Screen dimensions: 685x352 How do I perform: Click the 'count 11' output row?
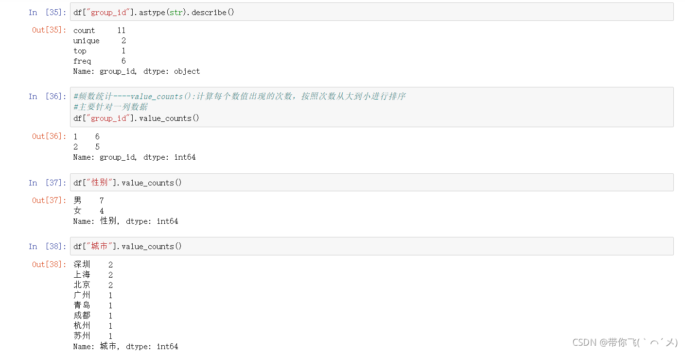tap(100, 31)
